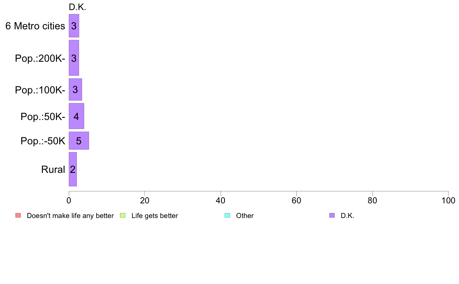
Task: Click the 'Pop.:-50K' category label
Action: (x=43, y=141)
